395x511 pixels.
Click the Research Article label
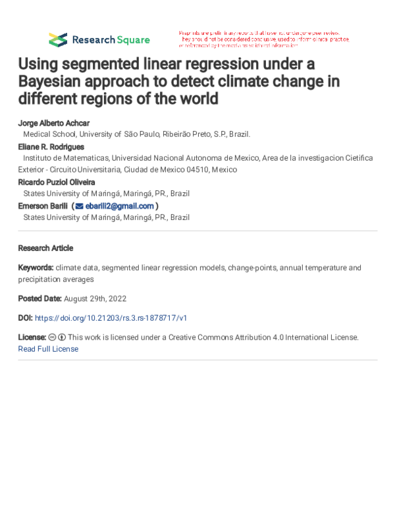click(x=45, y=248)
